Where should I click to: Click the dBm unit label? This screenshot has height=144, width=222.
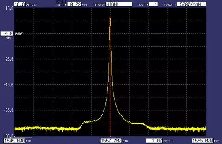click(9, 38)
